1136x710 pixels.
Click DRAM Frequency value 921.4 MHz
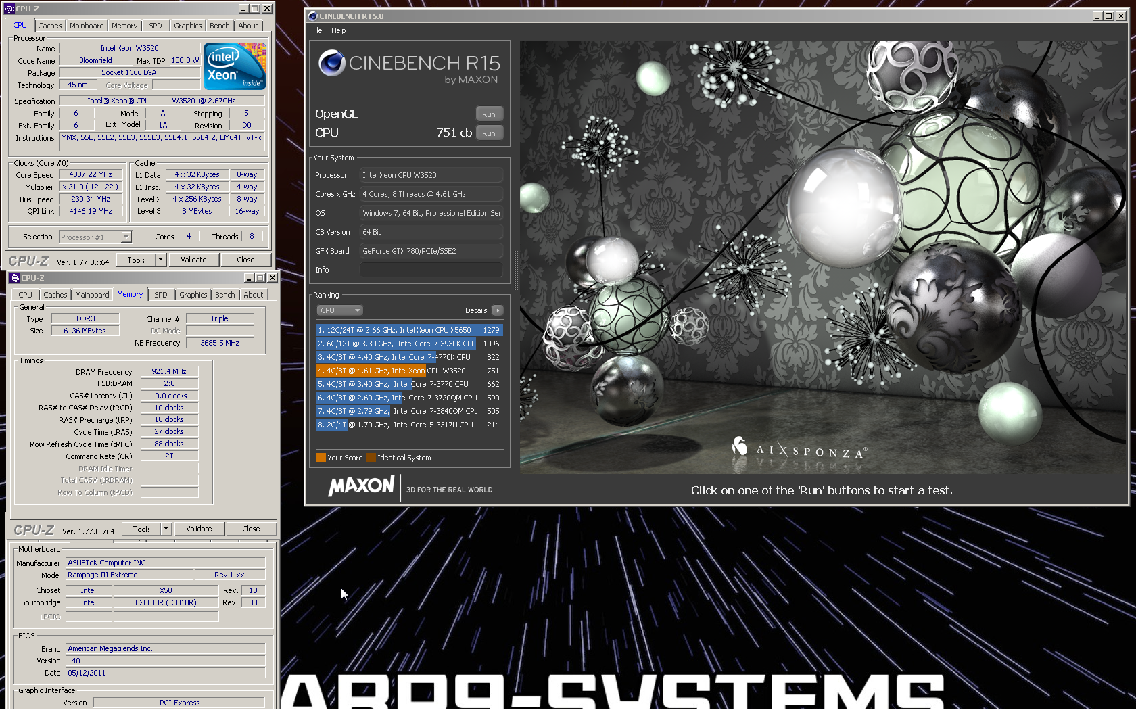pos(169,371)
